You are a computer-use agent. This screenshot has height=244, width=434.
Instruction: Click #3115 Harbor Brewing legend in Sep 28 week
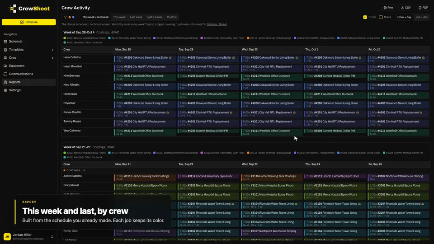269,38
